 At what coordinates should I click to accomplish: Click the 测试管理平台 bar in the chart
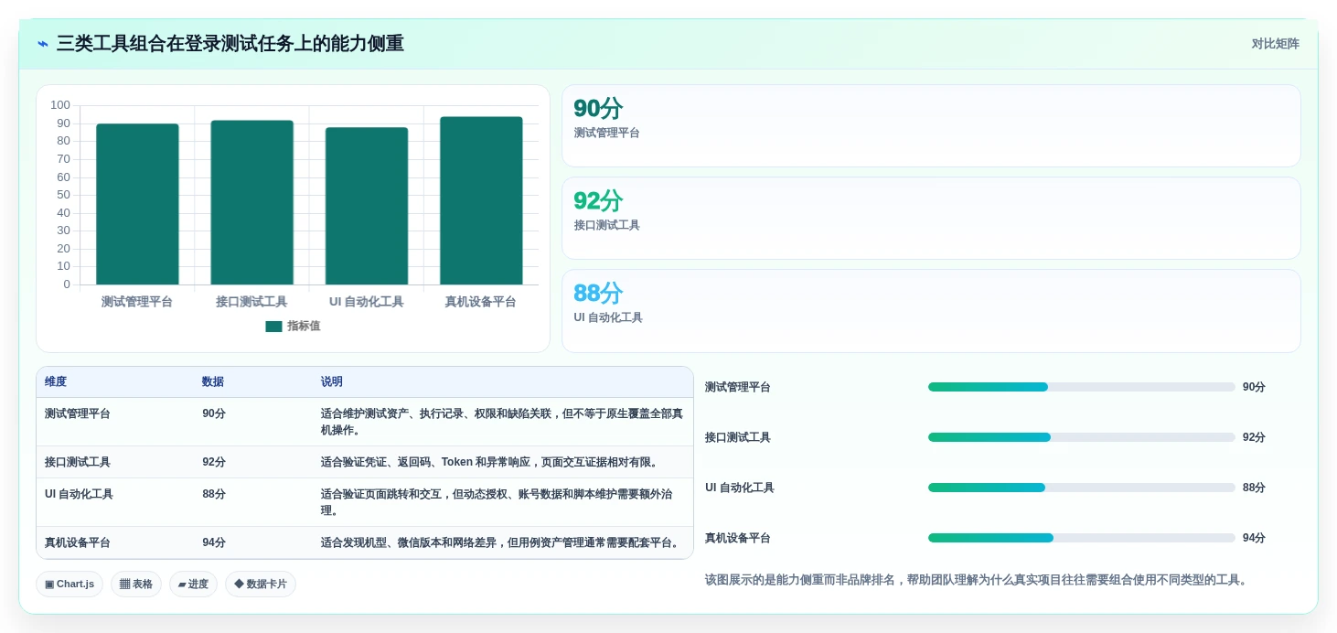(x=137, y=204)
